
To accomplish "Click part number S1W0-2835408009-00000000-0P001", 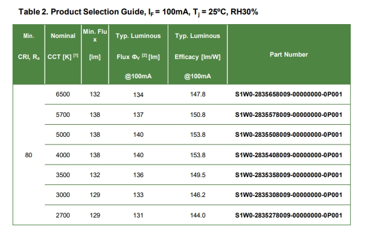I will [x=288, y=155].
